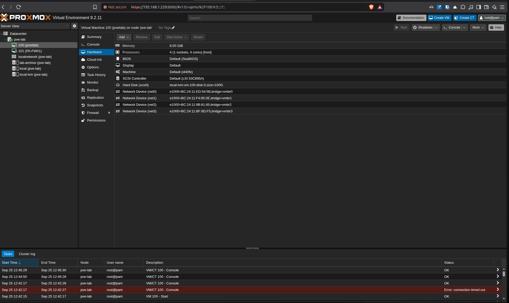The image size is (509, 303).
Task: Open details arrow for the connection timed out task
Action: [498, 289]
